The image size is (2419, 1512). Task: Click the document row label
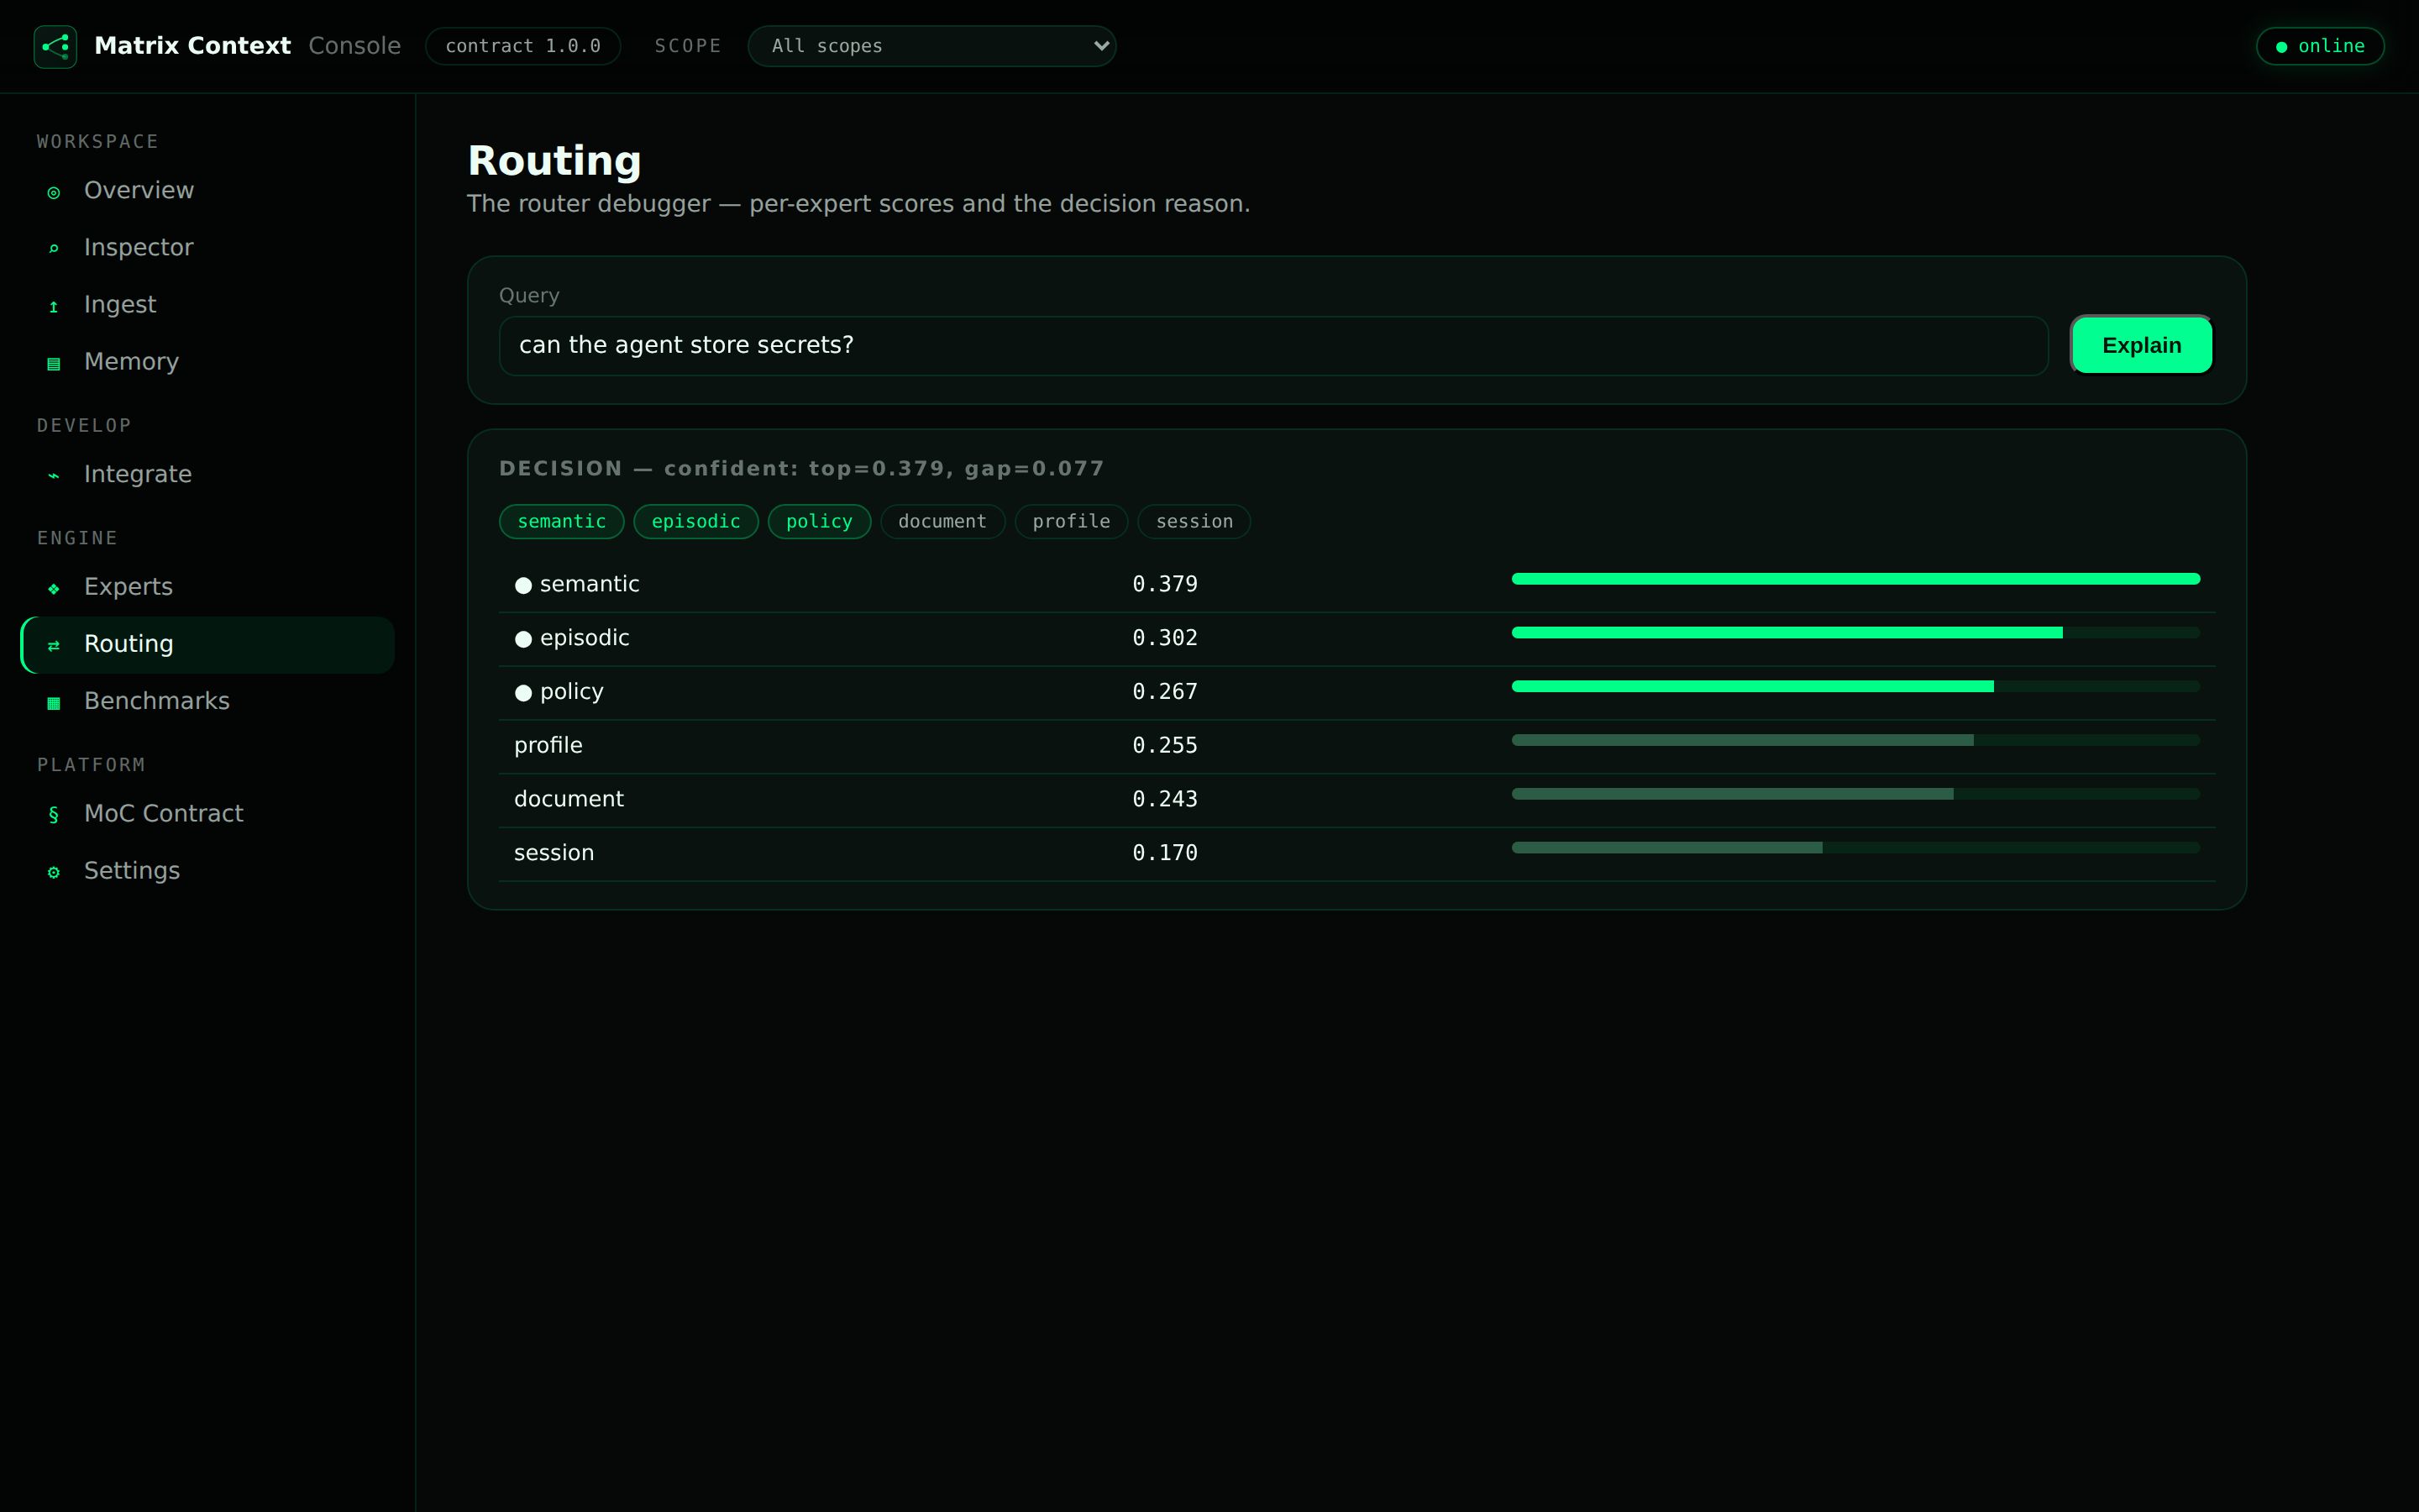569,799
